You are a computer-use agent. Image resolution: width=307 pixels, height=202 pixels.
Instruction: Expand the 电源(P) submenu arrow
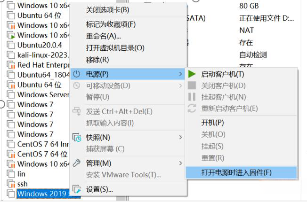[180, 74]
